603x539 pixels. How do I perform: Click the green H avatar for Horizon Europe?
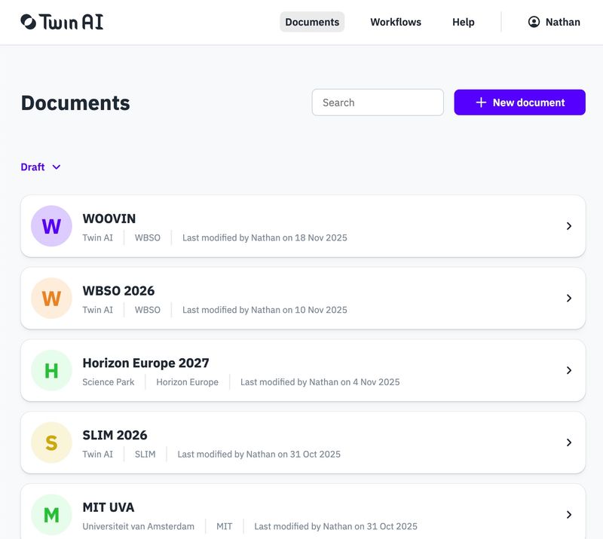[x=51, y=370]
